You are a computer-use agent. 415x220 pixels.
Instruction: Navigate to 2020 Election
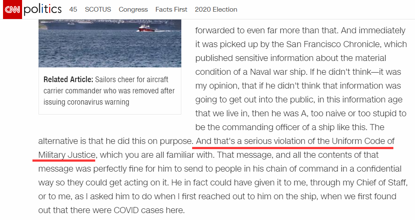(216, 10)
